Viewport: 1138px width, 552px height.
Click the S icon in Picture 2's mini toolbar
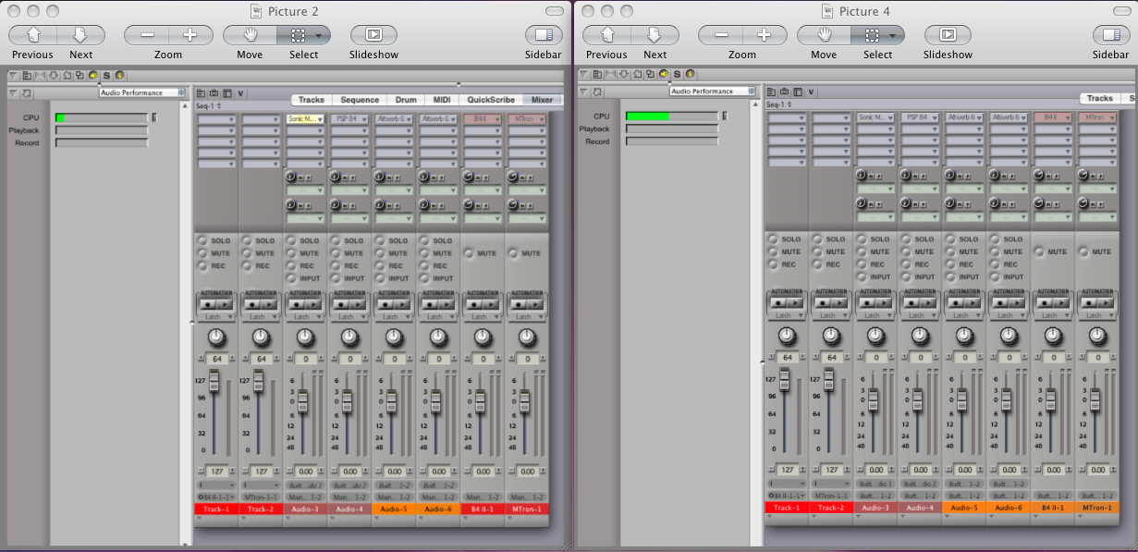106,75
